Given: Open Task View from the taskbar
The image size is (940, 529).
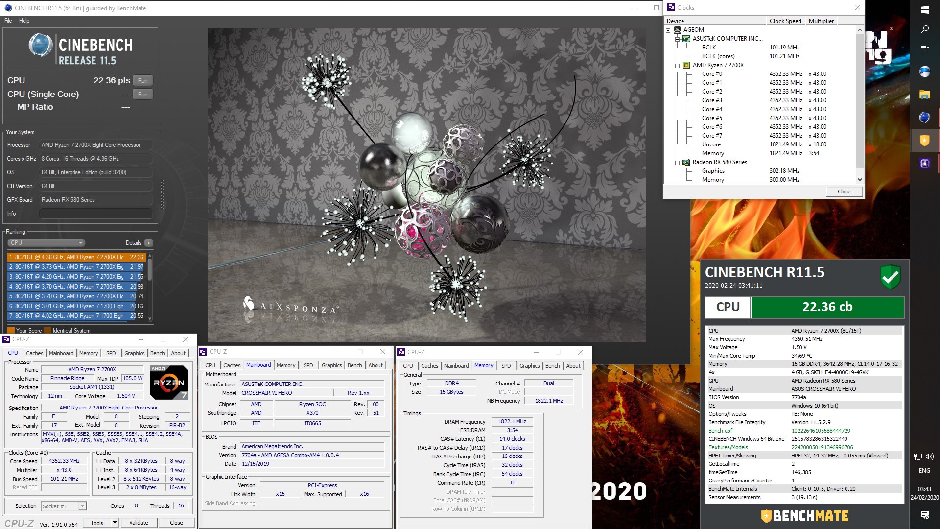Looking at the screenshot, I should [924, 49].
